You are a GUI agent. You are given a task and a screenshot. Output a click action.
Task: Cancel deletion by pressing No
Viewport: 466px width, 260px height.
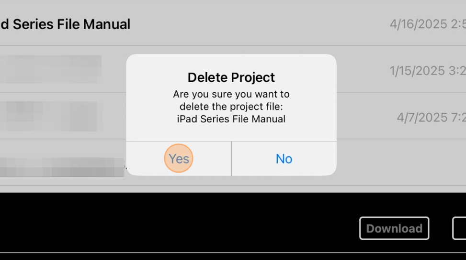tap(284, 158)
